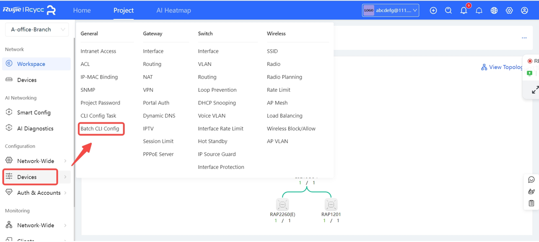Click the expand fullscreen arrows icon
The height and width of the screenshot is (242, 539).
coord(535,90)
